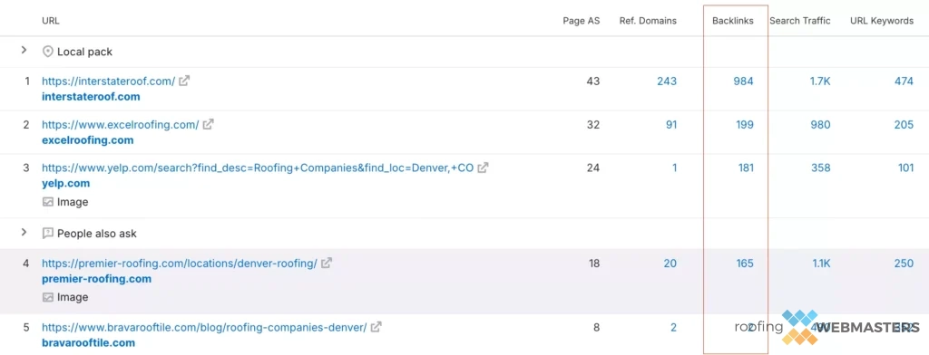Image resolution: width=929 pixels, height=355 pixels.
Task: Open URL Keywords value 101
Action: click(906, 168)
